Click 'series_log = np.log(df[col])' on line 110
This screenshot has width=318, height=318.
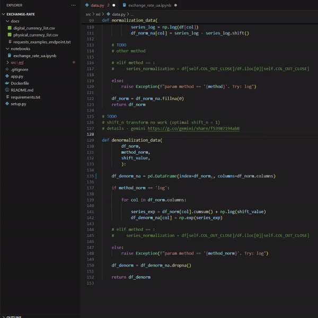tap(165, 27)
